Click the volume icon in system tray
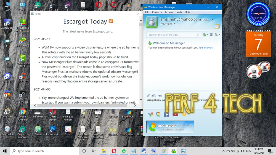Viewport: 276px width, 155px height. pyautogui.click(x=243, y=151)
